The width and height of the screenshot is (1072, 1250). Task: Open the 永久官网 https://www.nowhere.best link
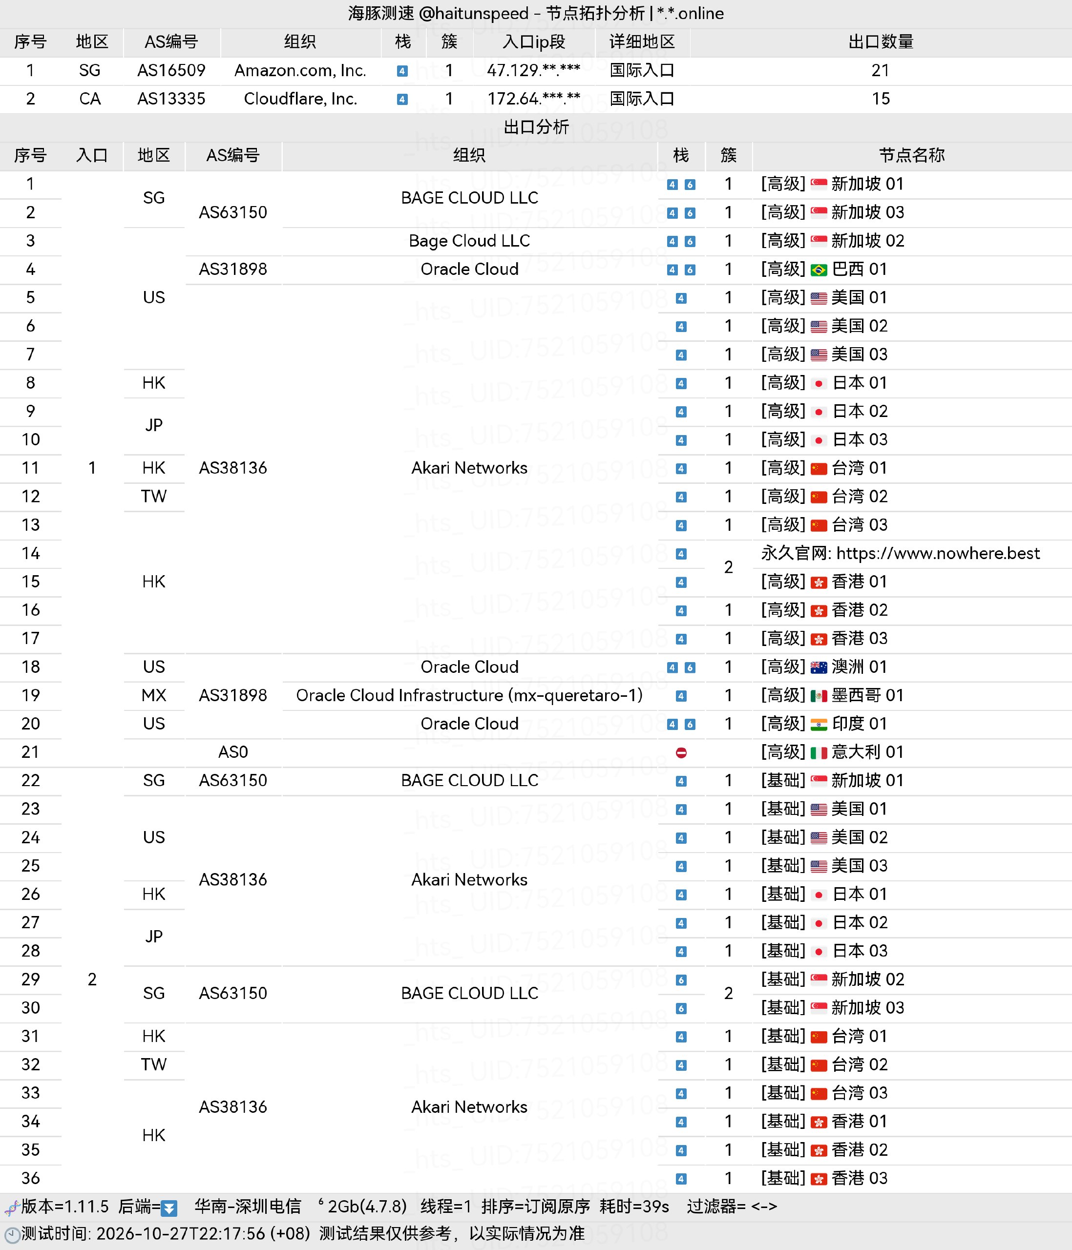point(900,553)
